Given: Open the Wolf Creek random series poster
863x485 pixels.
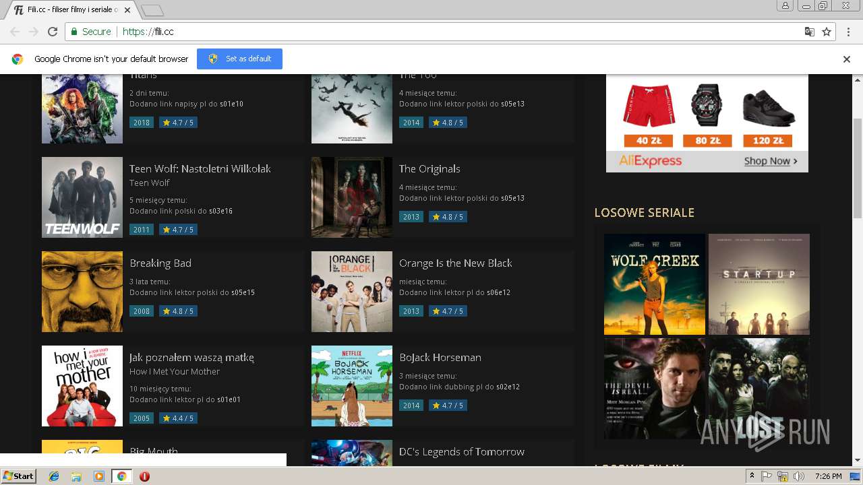Looking at the screenshot, I should [655, 284].
